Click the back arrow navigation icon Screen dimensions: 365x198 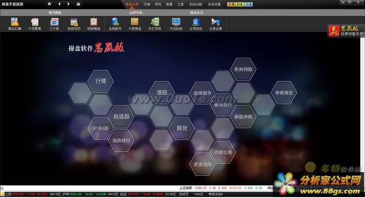59,4
